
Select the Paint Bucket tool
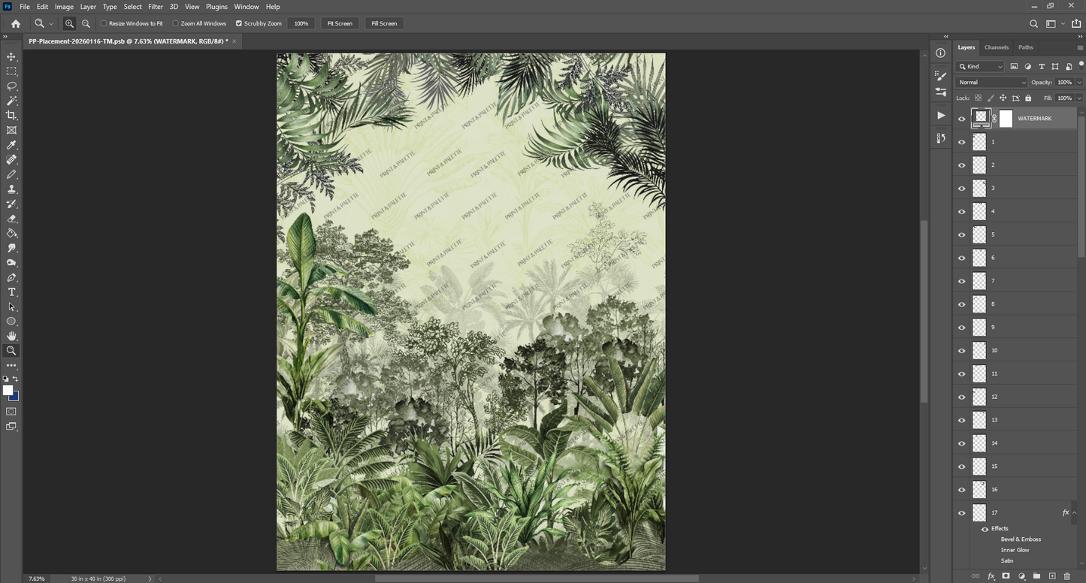point(11,233)
